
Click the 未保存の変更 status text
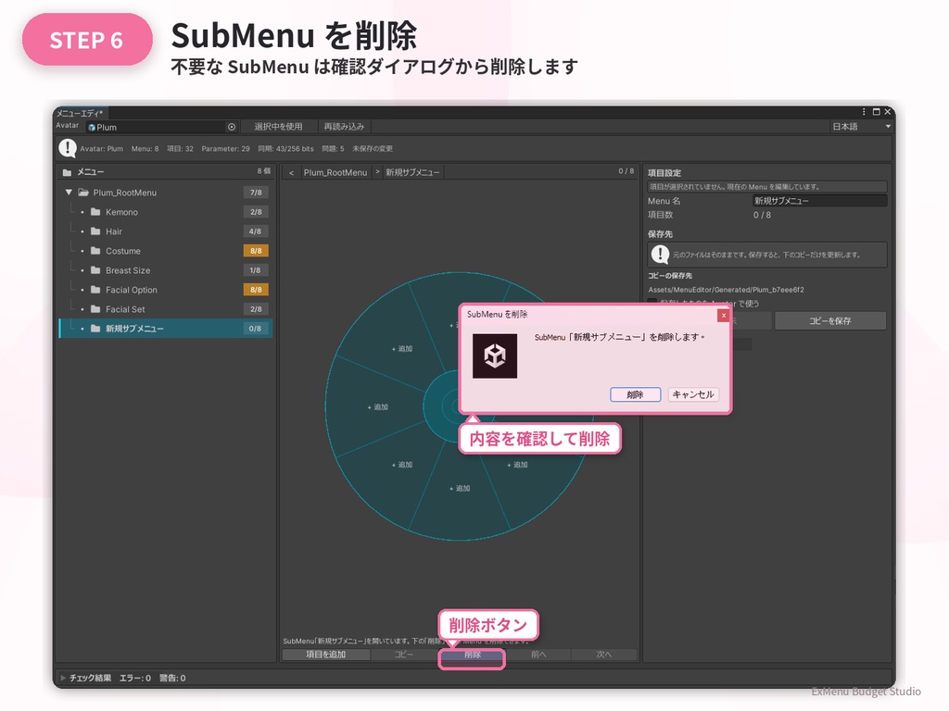(x=373, y=149)
